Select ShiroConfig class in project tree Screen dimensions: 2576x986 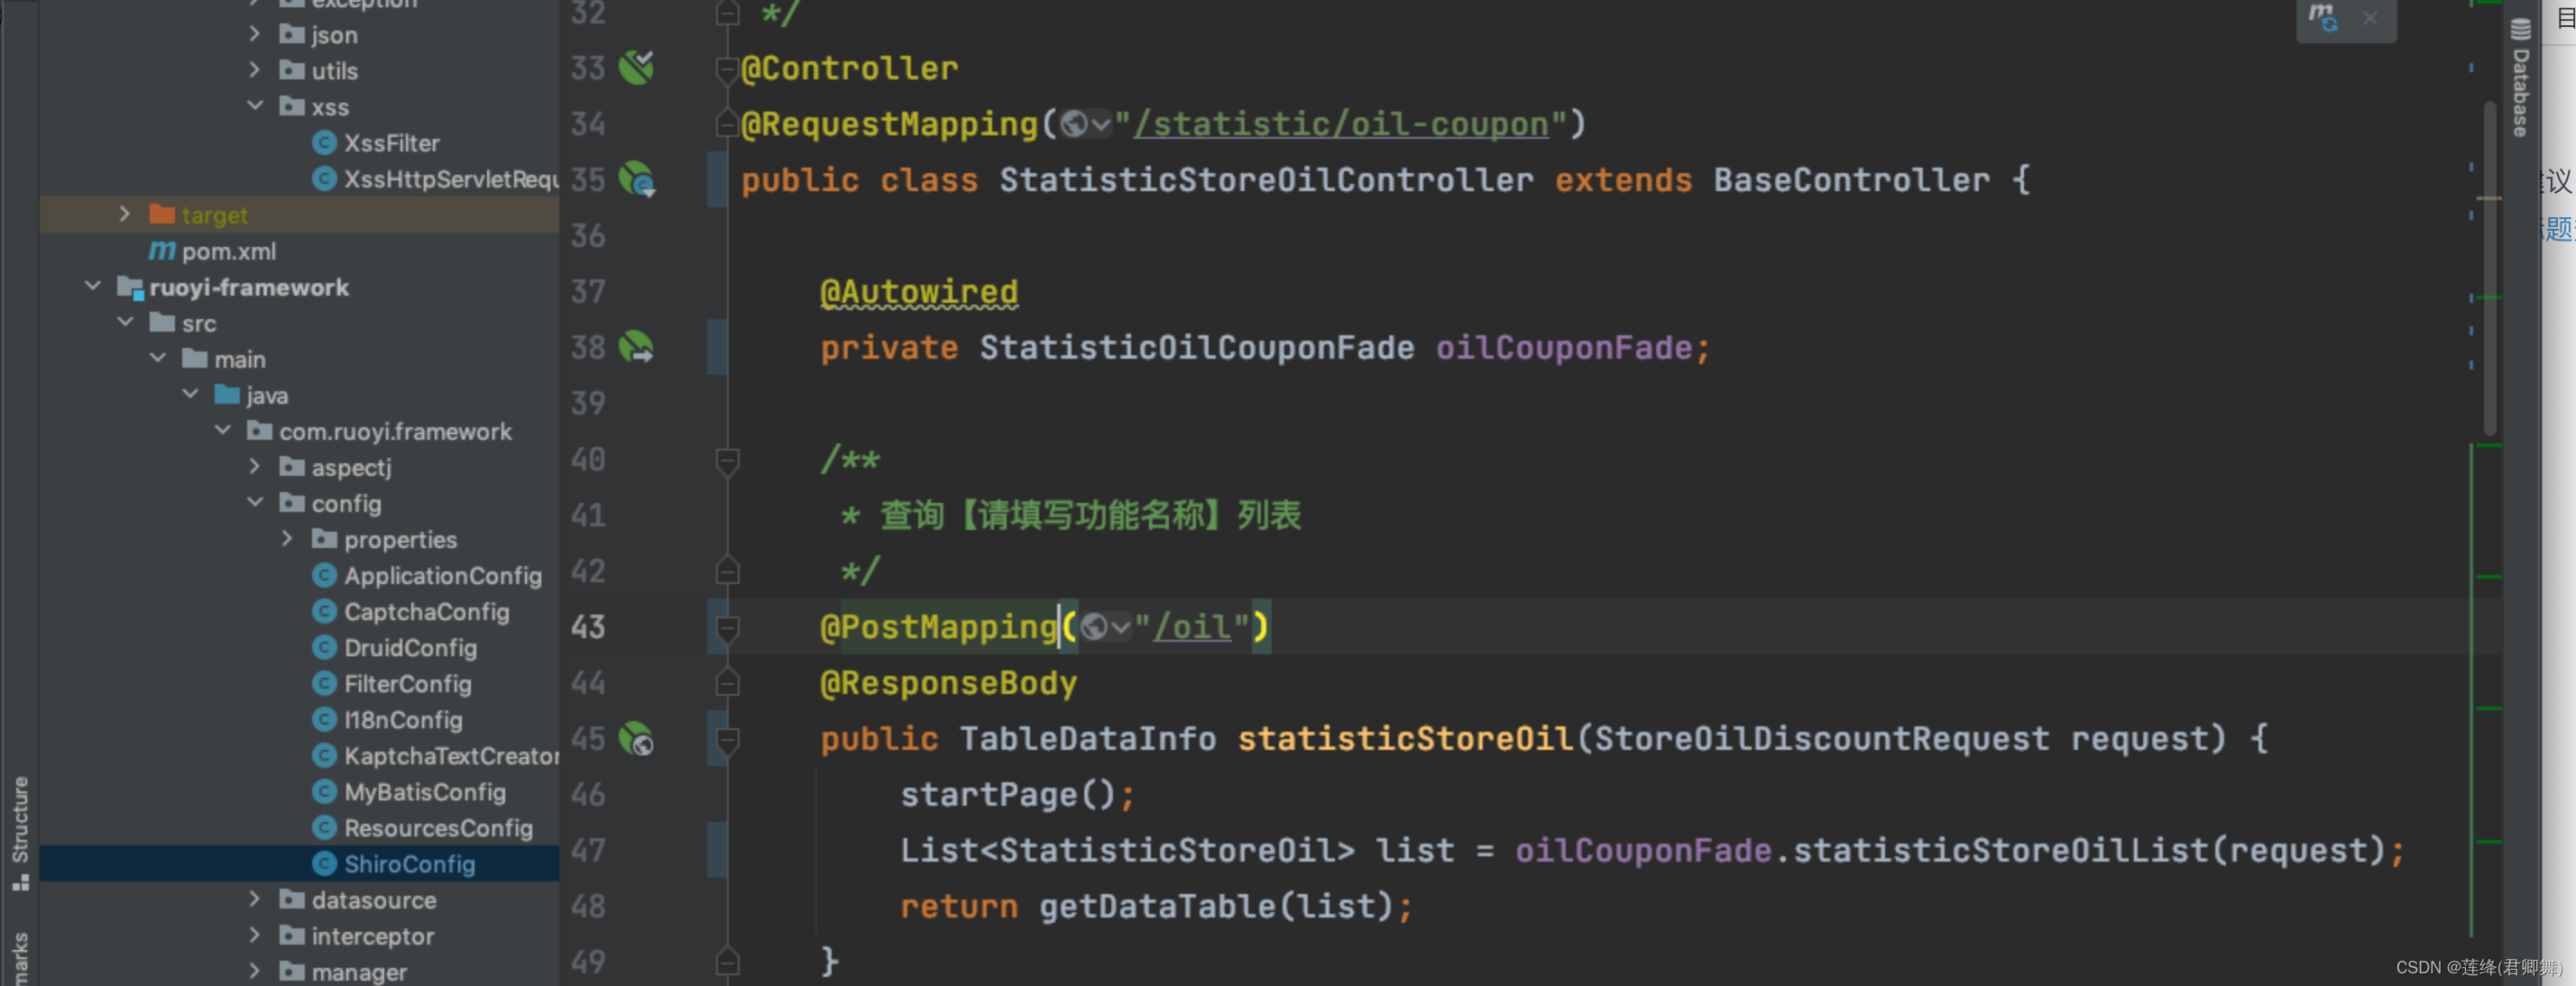pyautogui.click(x=409, y=863)
